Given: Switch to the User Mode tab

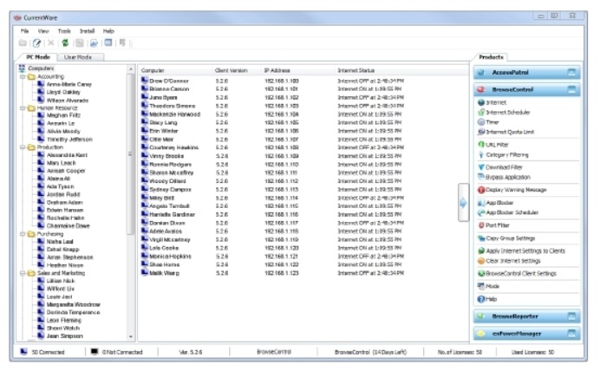Looking at the screenshot, I should click(80, 57).
